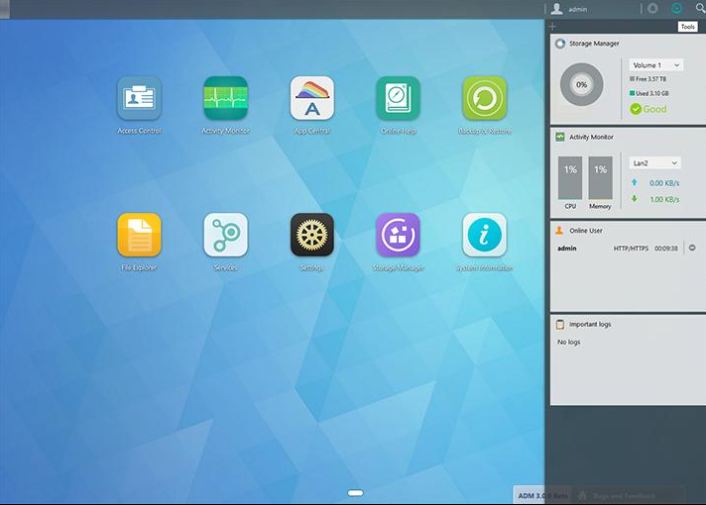Screen dimensions: 706x505
Task: Click the 'Storage Manager' widget title
Action: 594,44
